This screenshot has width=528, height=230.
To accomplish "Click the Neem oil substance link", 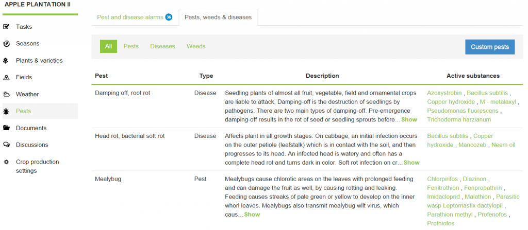I will tap(503, 145).
